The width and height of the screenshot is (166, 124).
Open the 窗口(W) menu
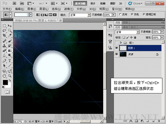117,9
